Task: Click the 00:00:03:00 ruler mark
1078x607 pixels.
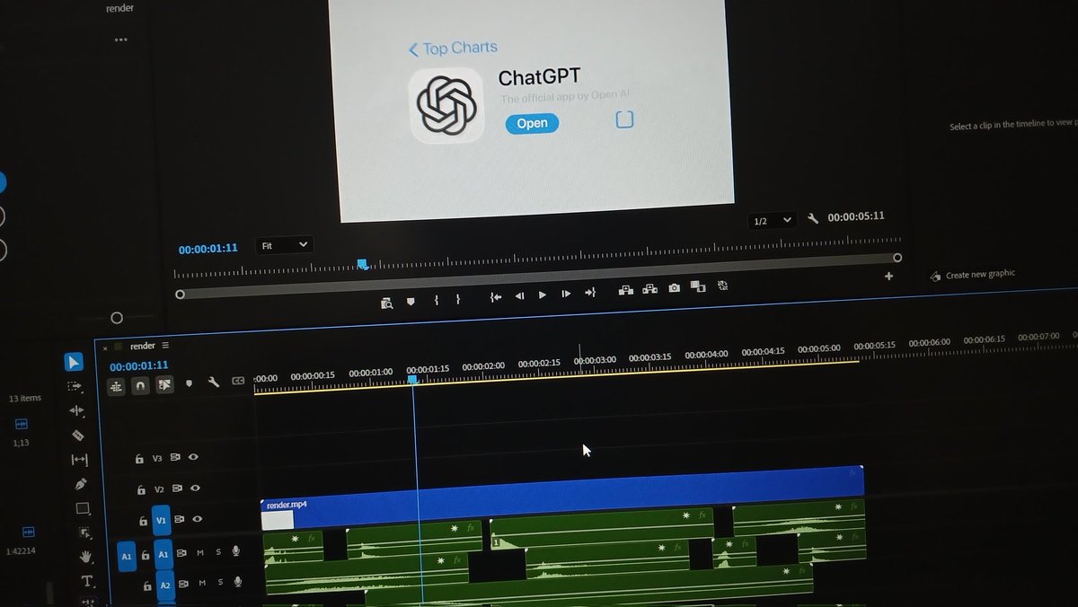Action: (x=595, y=360)
